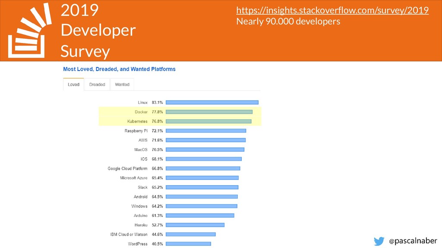
Task: Click the 'Heroku' label
Action: click(141, 225)
